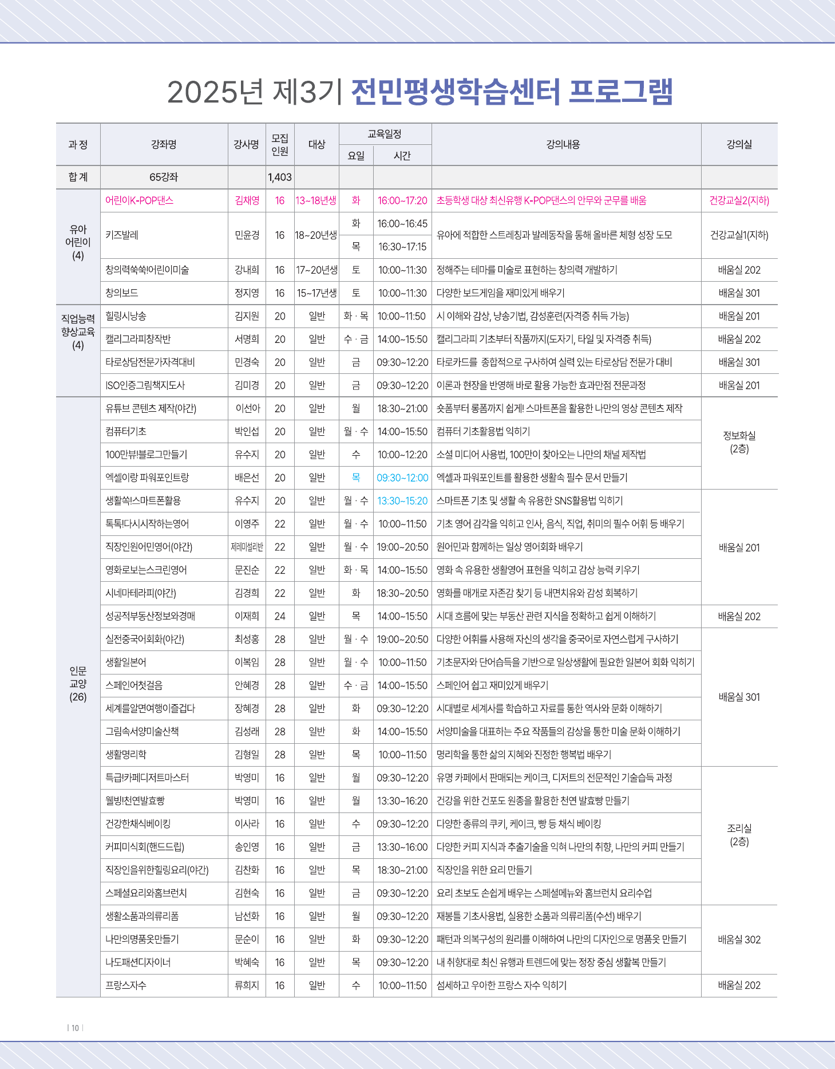Select the course 나만의명품옷만들기

(x=142, y=940)
